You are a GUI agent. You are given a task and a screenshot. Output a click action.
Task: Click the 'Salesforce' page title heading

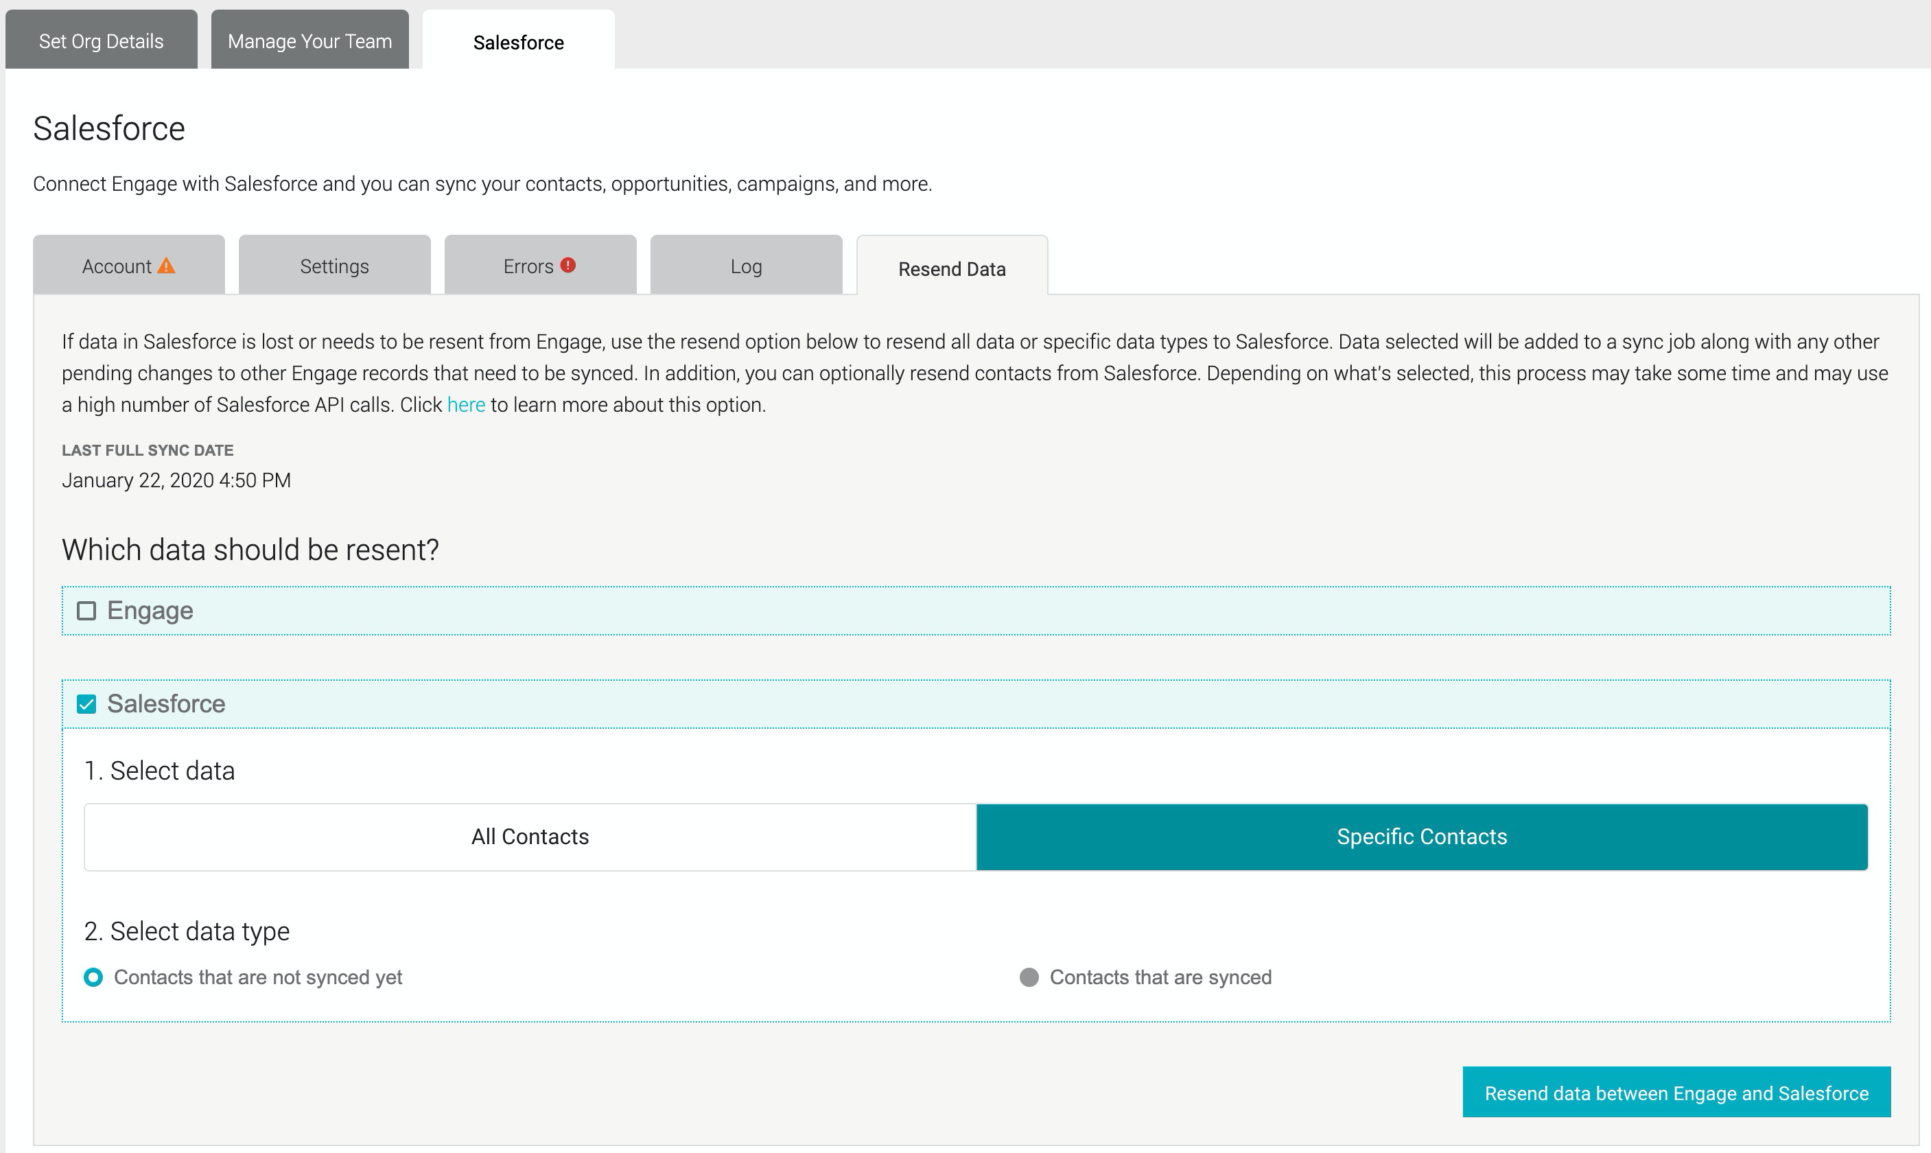(108, 128)
